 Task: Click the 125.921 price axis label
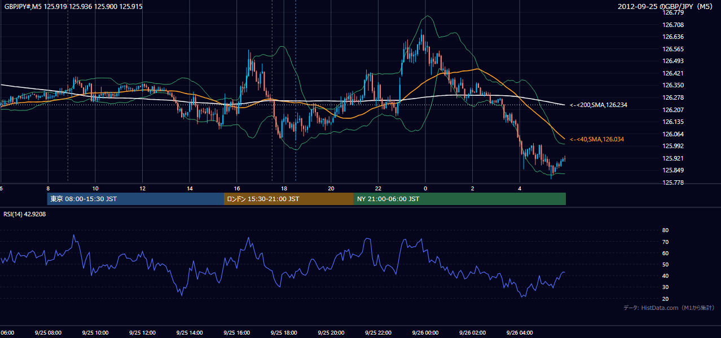672,158
